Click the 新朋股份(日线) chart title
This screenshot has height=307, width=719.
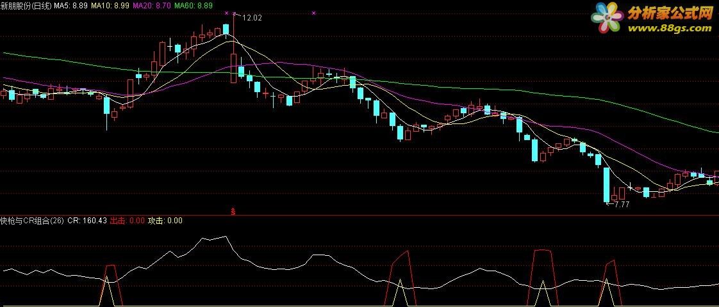[26, 6]
